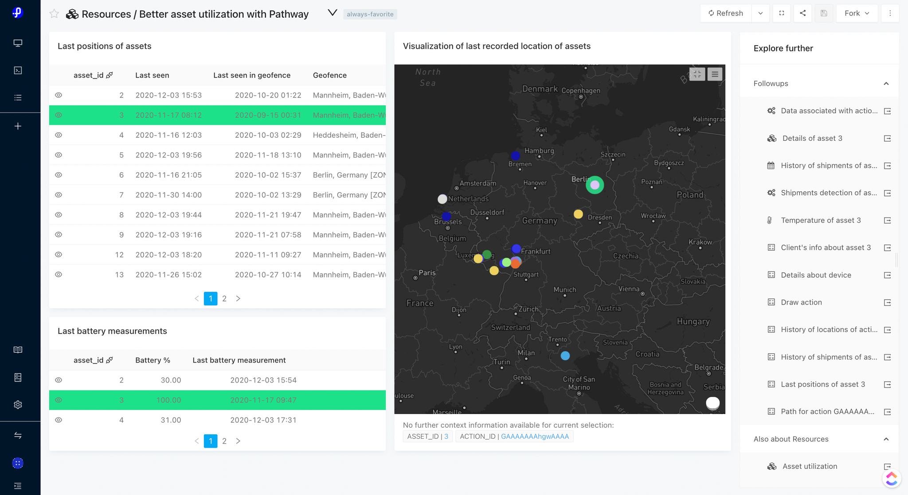Open the Temperature of asset 3 followup

click(x=822, y=220)
